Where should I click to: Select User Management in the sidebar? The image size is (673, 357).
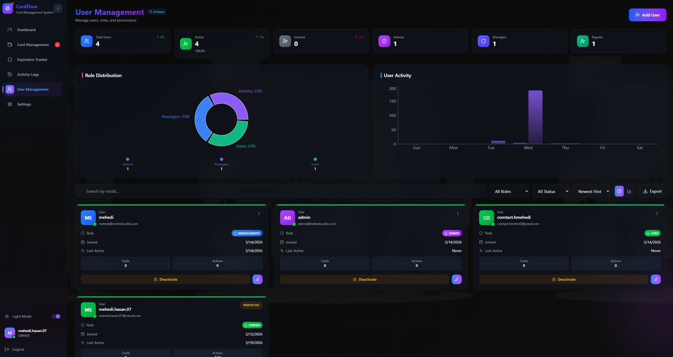(x=32, y=89)
